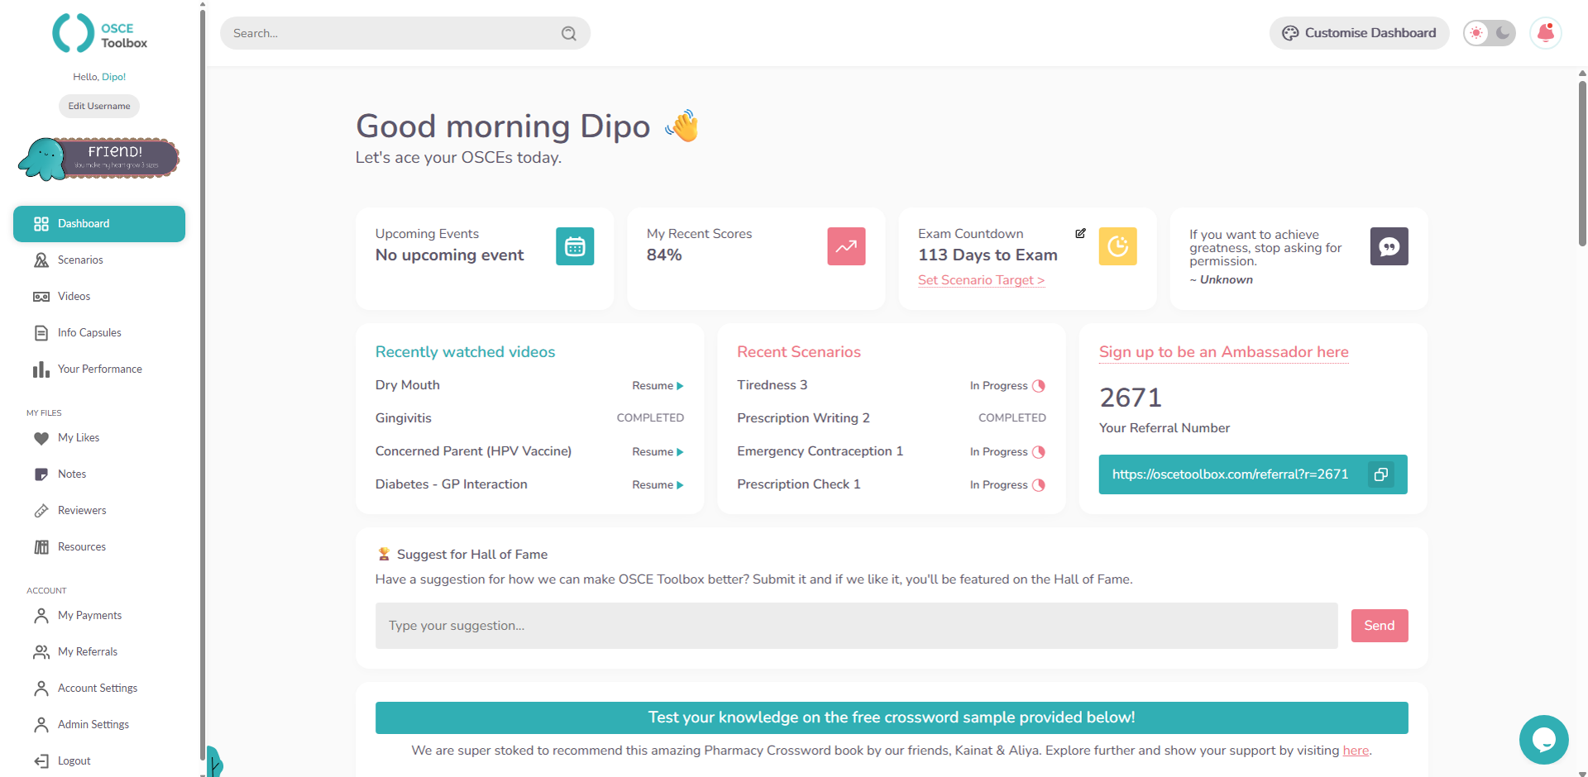Toggle light and dark mode switch
The image size is (1588, 777).
point(1489,33)
